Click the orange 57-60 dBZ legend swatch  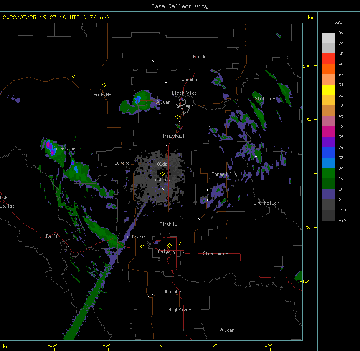point(328,69)
